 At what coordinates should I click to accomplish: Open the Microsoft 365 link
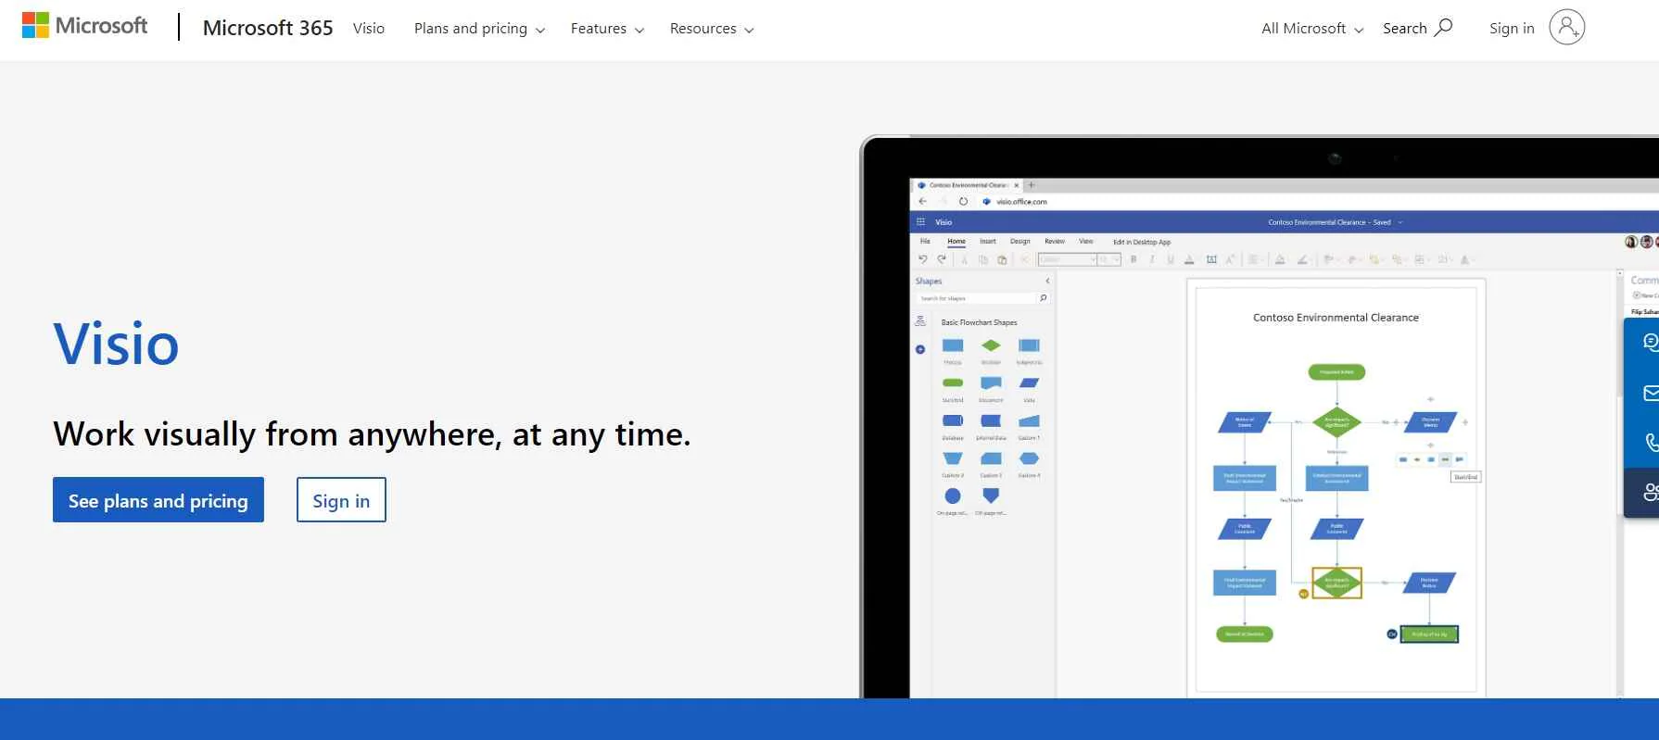(x=268, y=28)
